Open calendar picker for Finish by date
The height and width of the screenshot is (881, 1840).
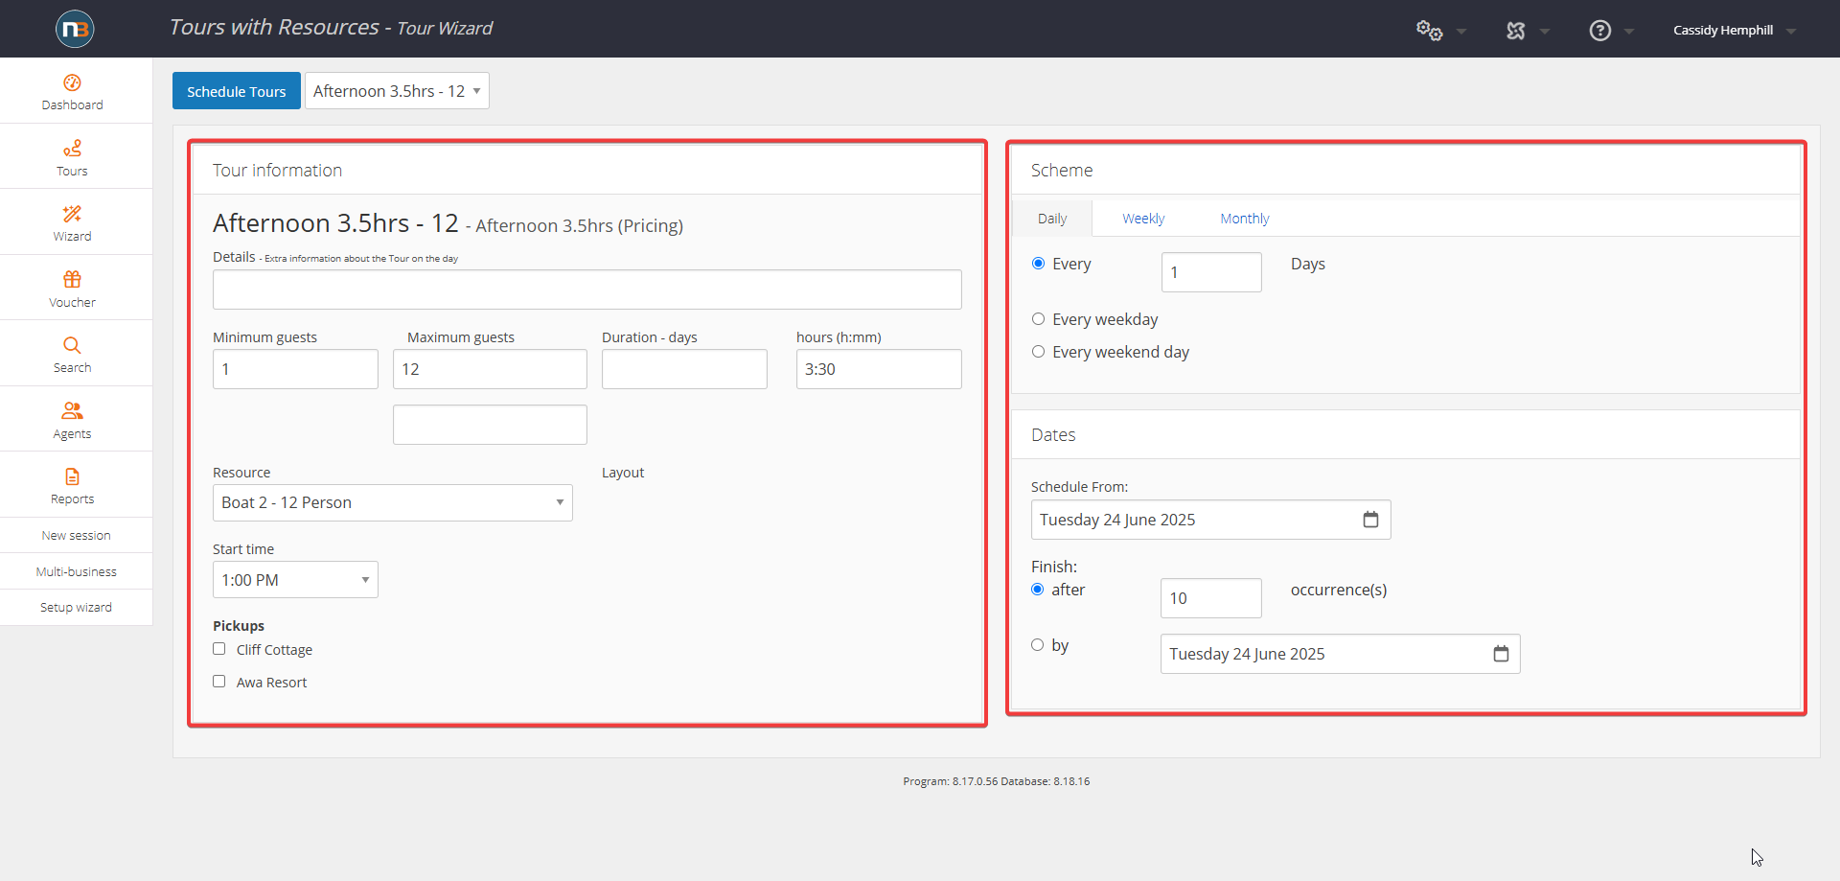click(x=1501, y=654)
